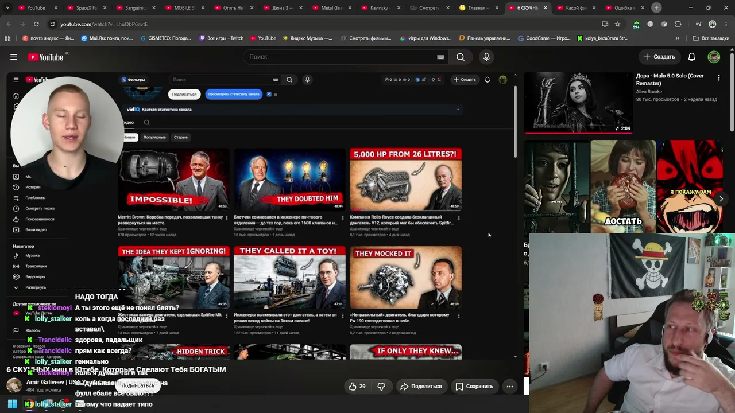735x413 pixels.
Task: Click the IMPOSSIBLE! video thumbnail
Action: (173, 180)
